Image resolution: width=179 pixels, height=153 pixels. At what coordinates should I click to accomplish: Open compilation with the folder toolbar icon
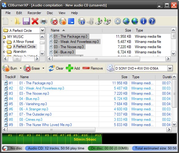(x=17, y=21)
